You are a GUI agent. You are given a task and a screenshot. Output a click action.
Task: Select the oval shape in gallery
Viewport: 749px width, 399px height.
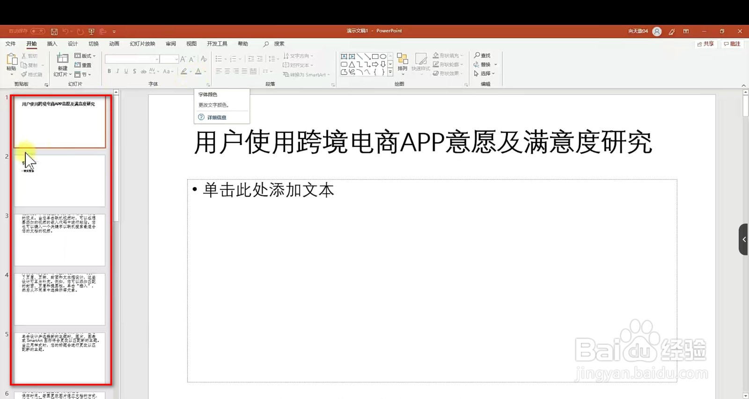(x=383, y=56)
